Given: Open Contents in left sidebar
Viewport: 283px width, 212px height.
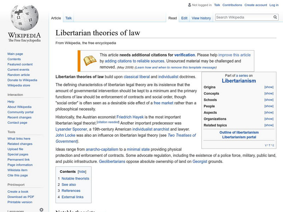Looking at the screenshot, I should (14, 59).
